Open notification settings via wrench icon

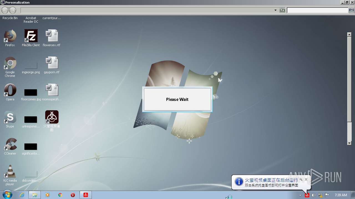[x=301, y=179]
